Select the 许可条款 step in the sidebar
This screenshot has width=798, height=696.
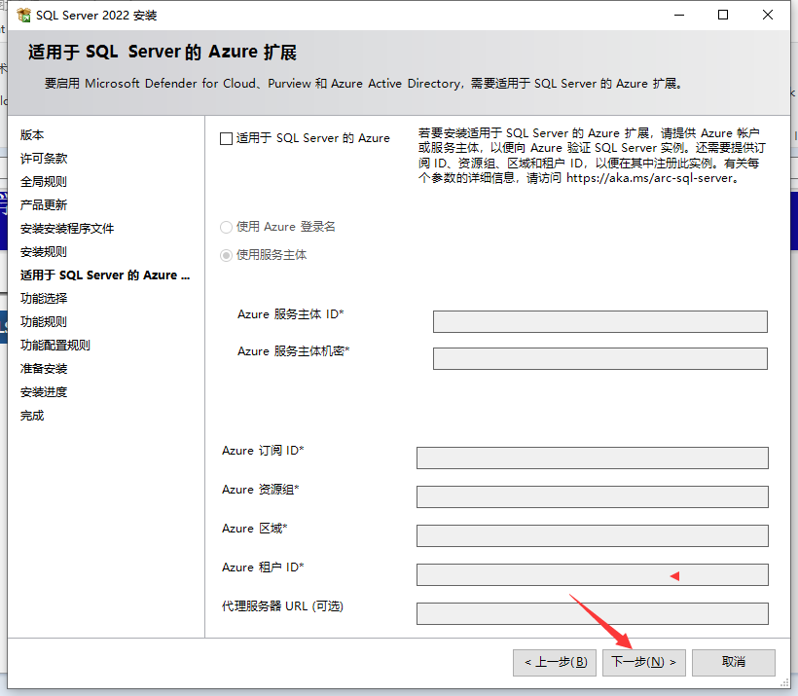[x=44, y=159]
